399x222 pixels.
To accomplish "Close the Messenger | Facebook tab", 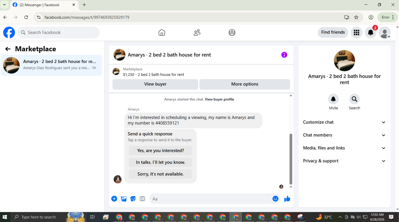I will [x=74, y=5].
